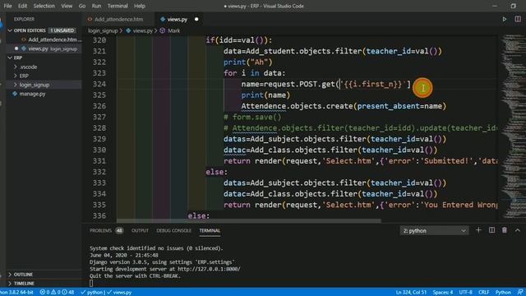
Task: Minimize the VS Code window
Action: (x=495, y=6)
